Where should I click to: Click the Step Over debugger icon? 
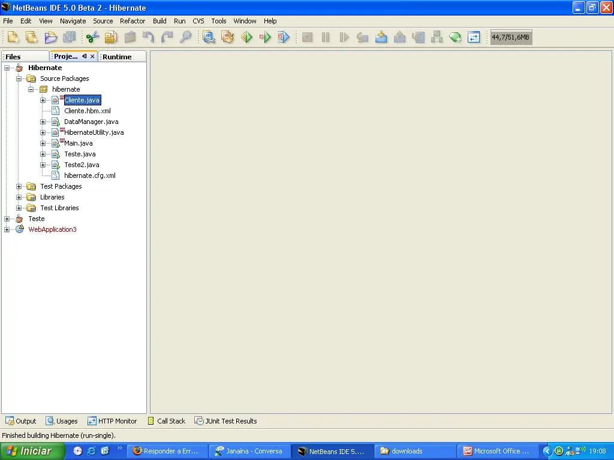(363, 38)
